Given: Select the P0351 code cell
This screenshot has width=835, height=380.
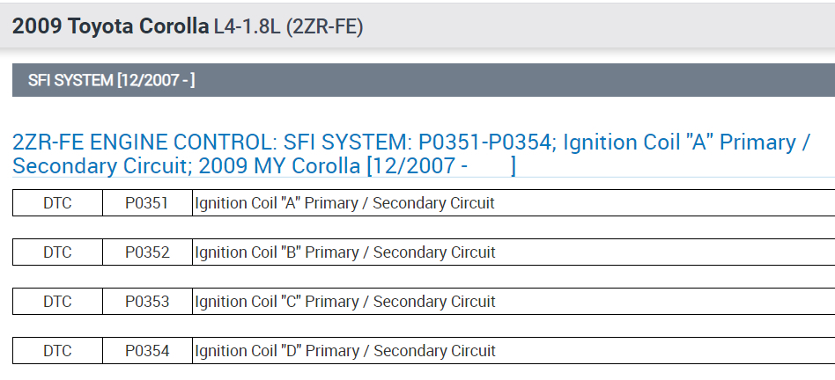Looking at the screenshot, I should pos(146,203).
